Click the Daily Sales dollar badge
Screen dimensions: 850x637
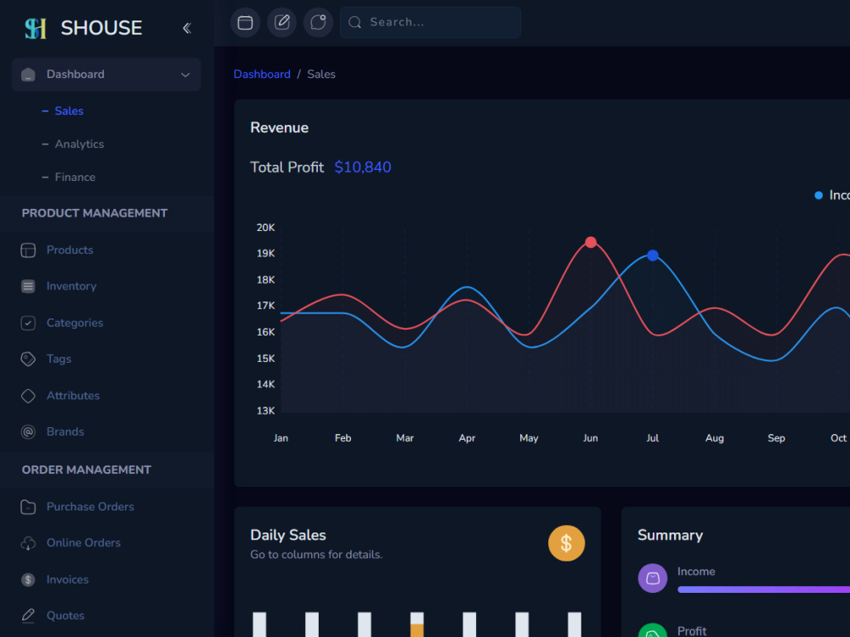[x=566, y=544]
